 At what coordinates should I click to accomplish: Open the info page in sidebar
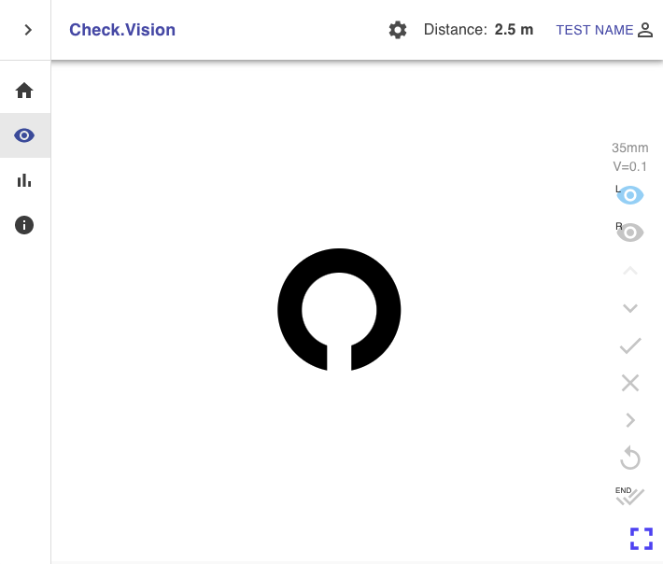pos(24,225)
